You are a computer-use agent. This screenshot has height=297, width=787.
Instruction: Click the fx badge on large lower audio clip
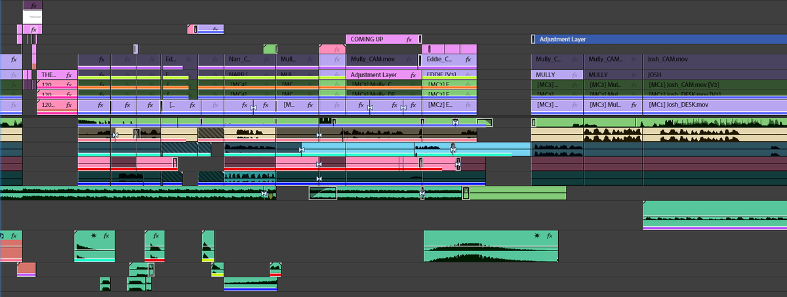click(550, 236)
